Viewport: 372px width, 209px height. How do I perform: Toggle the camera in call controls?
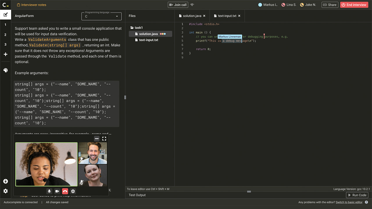pyautogui.click(x=57, y=191)
